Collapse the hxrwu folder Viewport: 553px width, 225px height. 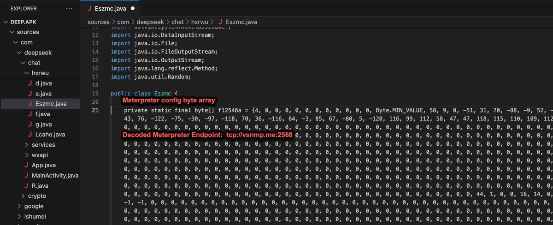(27, 73)
